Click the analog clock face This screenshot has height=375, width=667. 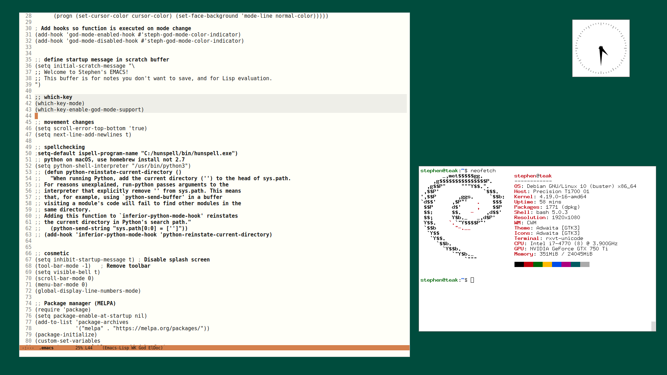[601, 48]
